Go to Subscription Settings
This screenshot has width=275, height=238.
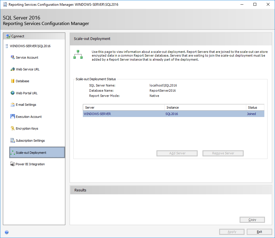[x=30, y=141]
